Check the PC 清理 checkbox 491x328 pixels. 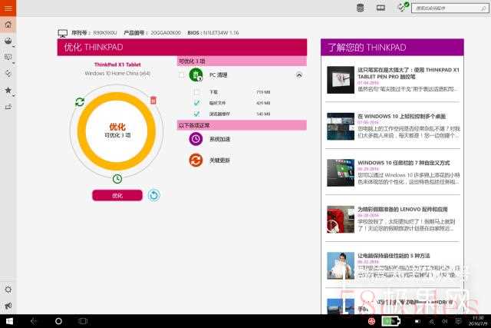(181, 75)
